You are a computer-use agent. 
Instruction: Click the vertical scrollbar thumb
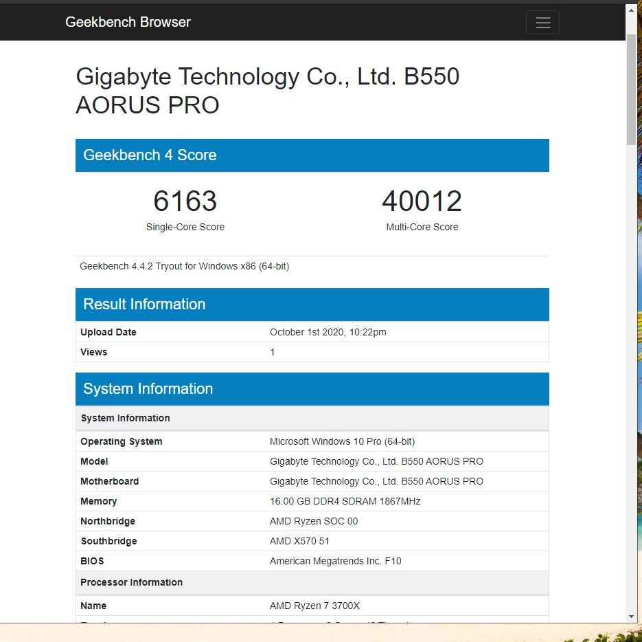(x=631, y=89)
